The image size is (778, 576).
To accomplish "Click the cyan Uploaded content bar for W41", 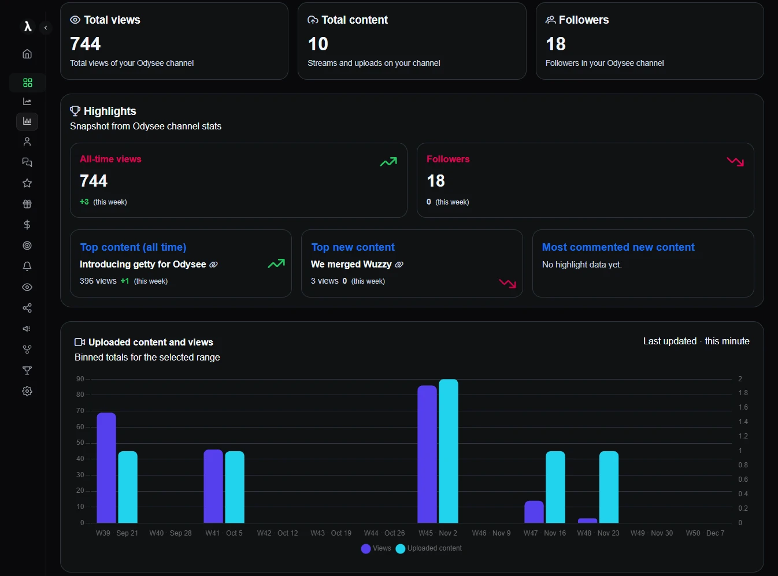I will point(235,487).
